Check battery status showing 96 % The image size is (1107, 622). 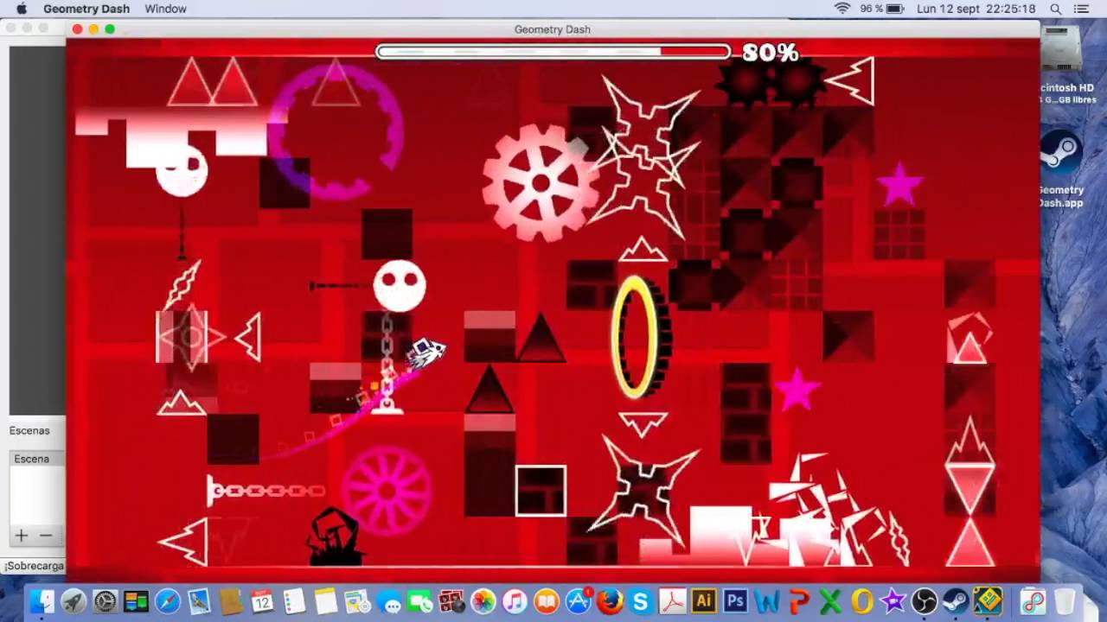tap(881, 9)
